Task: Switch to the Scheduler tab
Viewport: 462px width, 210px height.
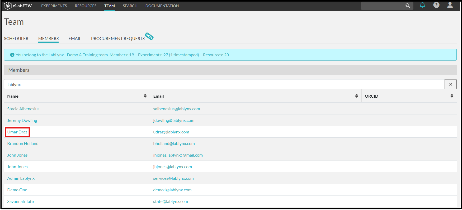Action: click(x=16, y=38)
